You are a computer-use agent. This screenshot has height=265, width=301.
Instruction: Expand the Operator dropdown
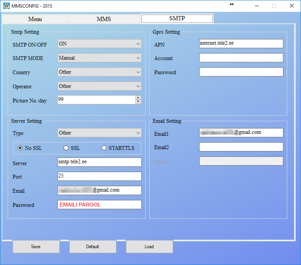[x=99, y=86]
